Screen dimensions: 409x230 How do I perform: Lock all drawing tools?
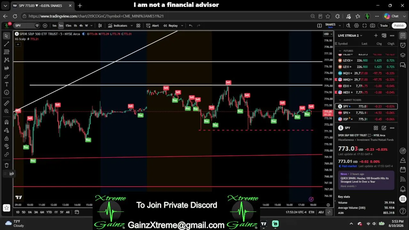pos(6,138)
